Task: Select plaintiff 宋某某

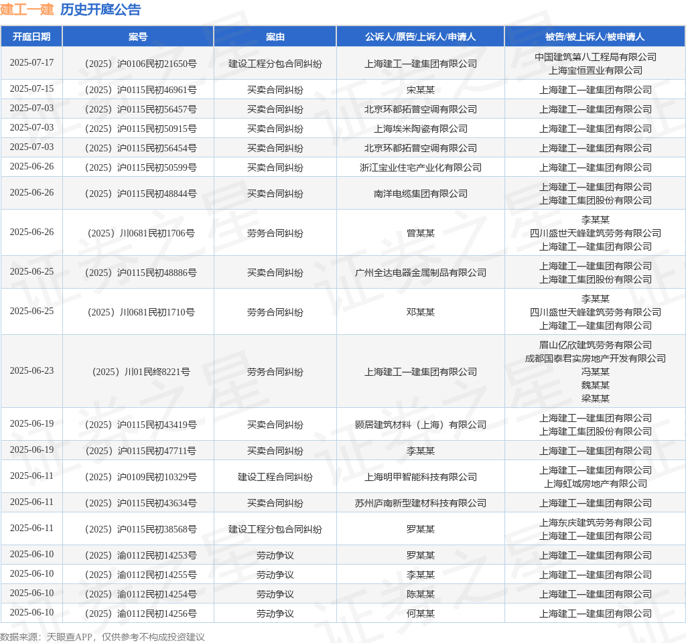Action: (421, 90)
